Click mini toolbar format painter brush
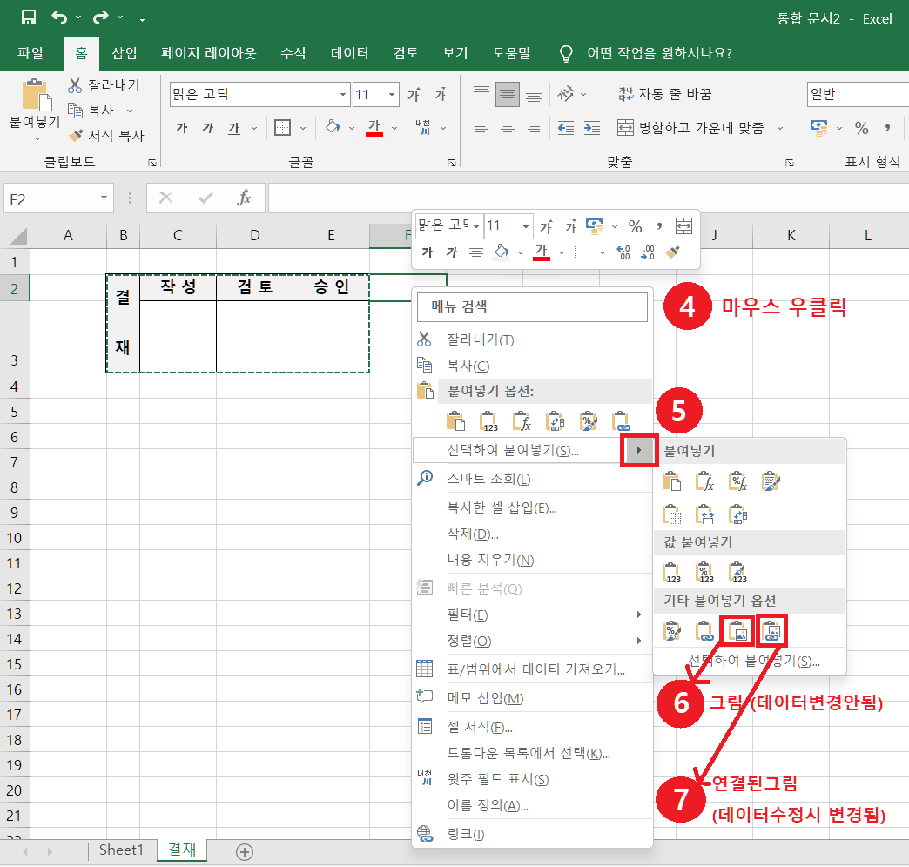The height and width of the screenshot is (867, 909). click(672, 252)
